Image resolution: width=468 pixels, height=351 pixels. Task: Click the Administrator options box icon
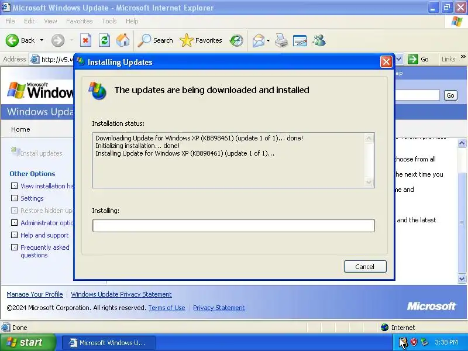[x=14, y=223]
